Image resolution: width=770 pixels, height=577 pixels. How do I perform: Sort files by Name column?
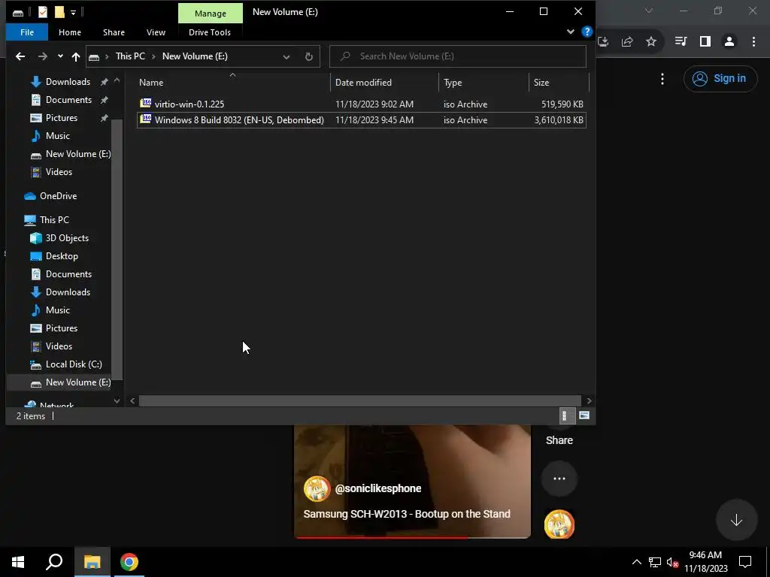click(233, 83)
